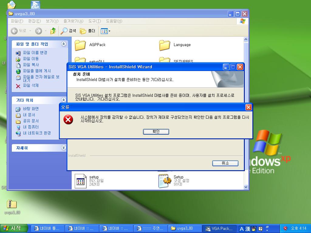Maximize the uvga3_80 Explorer window

click(x=238, y=14)
